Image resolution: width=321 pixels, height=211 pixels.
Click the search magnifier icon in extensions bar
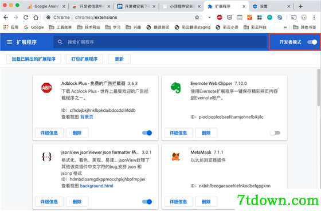60,42
